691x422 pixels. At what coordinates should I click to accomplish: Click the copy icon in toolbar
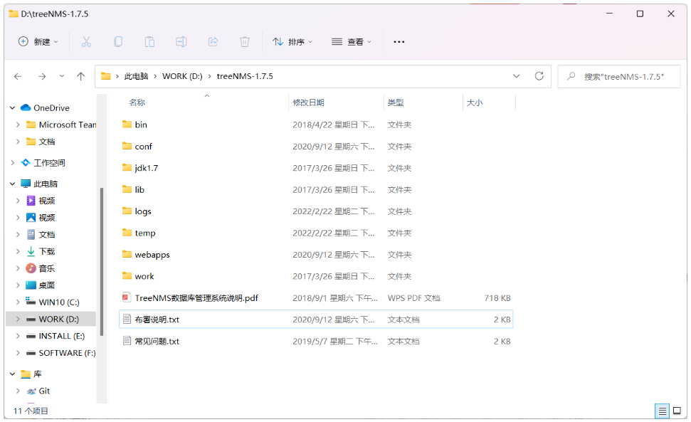tap(118, 42)
